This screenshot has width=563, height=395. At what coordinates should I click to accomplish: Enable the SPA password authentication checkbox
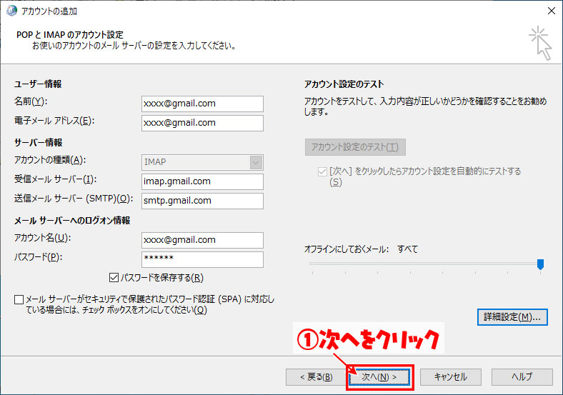click(x=19, y=299)
